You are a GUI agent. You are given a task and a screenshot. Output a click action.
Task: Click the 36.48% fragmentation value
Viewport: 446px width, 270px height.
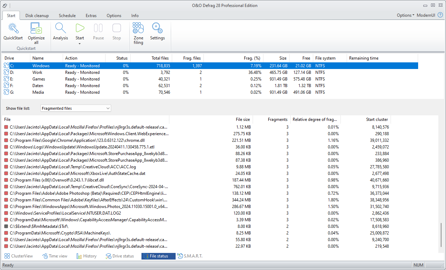(255, 72)
